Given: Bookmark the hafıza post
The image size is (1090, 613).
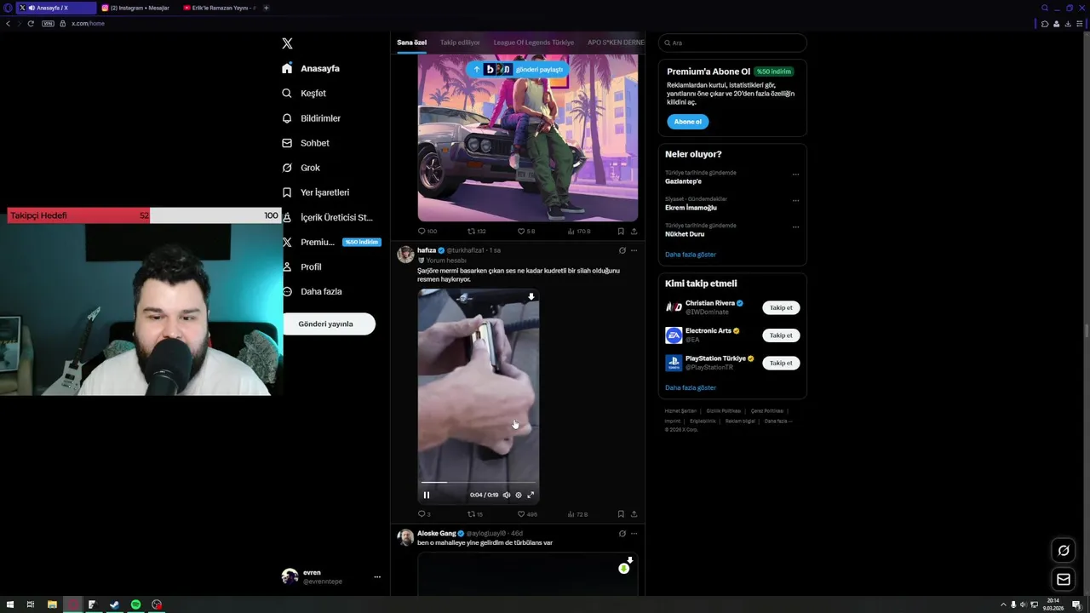Looking at the screenshot, I should coord(621,514).
